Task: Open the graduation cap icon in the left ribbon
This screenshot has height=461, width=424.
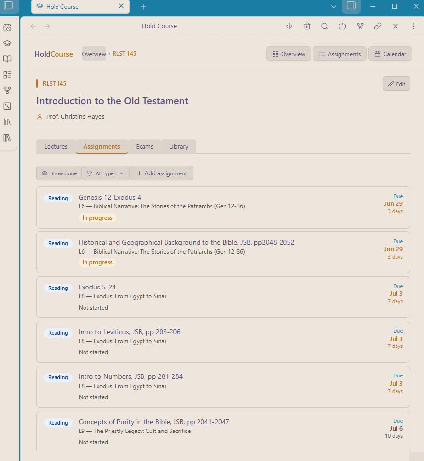Action: pyautogui.click(x=7, y=44)
